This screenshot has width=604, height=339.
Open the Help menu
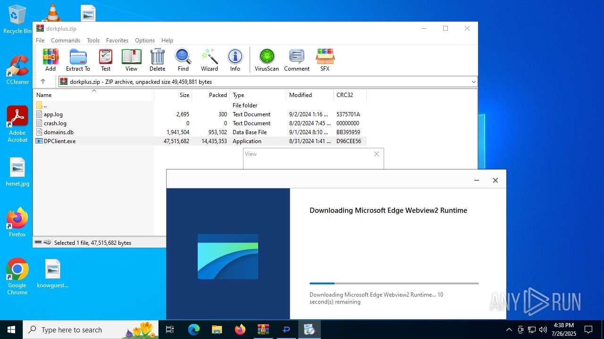(167, 40)
